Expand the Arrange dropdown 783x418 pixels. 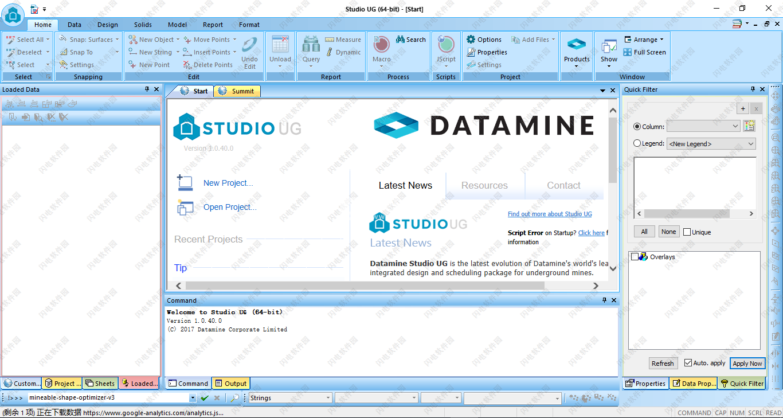[x=661, y=40]
